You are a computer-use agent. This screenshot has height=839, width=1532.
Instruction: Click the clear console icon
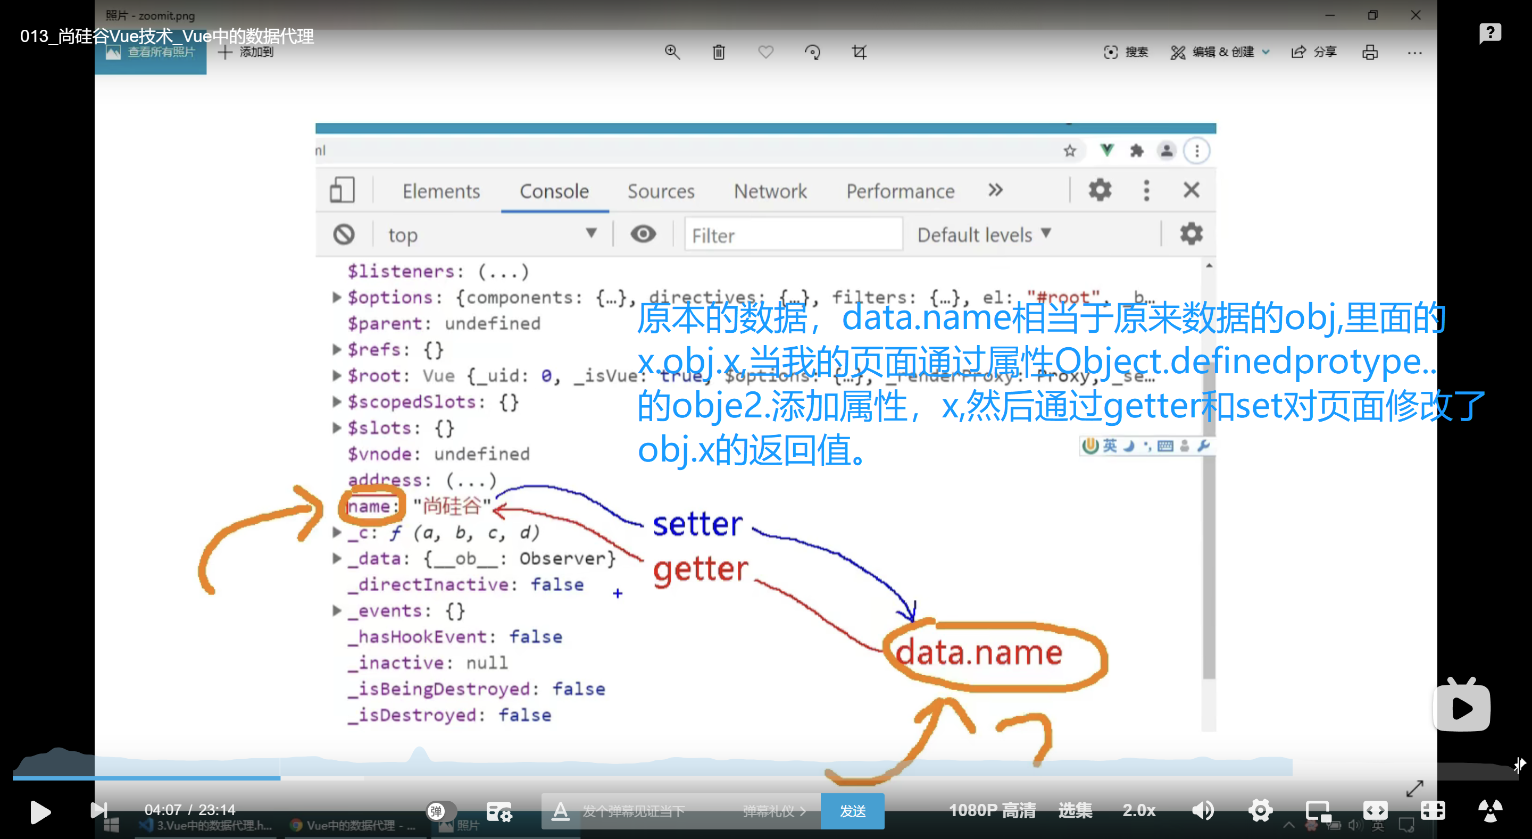coord(344,234)
